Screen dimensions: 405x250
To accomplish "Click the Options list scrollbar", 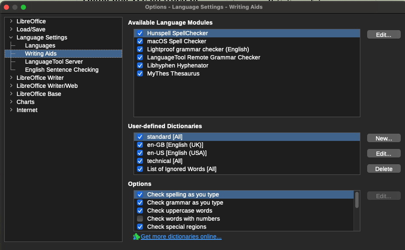I will (x=357, y=200).
